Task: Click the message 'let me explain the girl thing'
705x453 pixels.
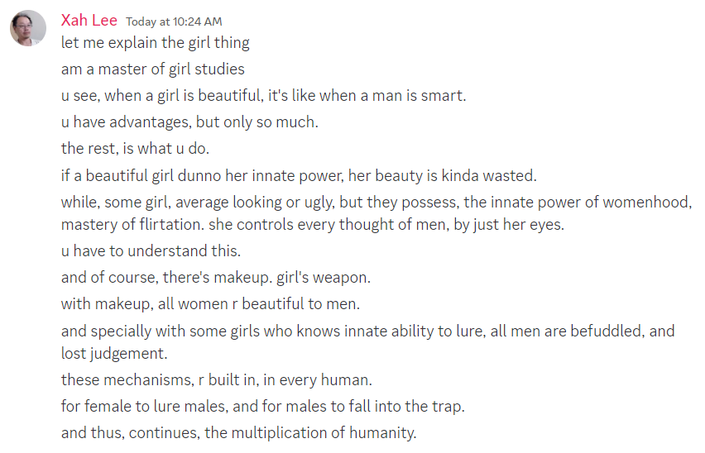Action: click(x=155, y=42)
